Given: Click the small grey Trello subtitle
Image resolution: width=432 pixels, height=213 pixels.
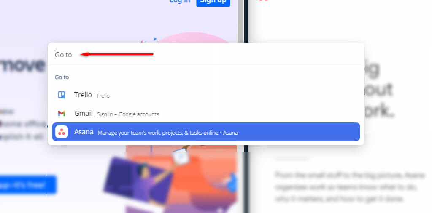Looking at the screenshot, I should click(x=103, y=96).
